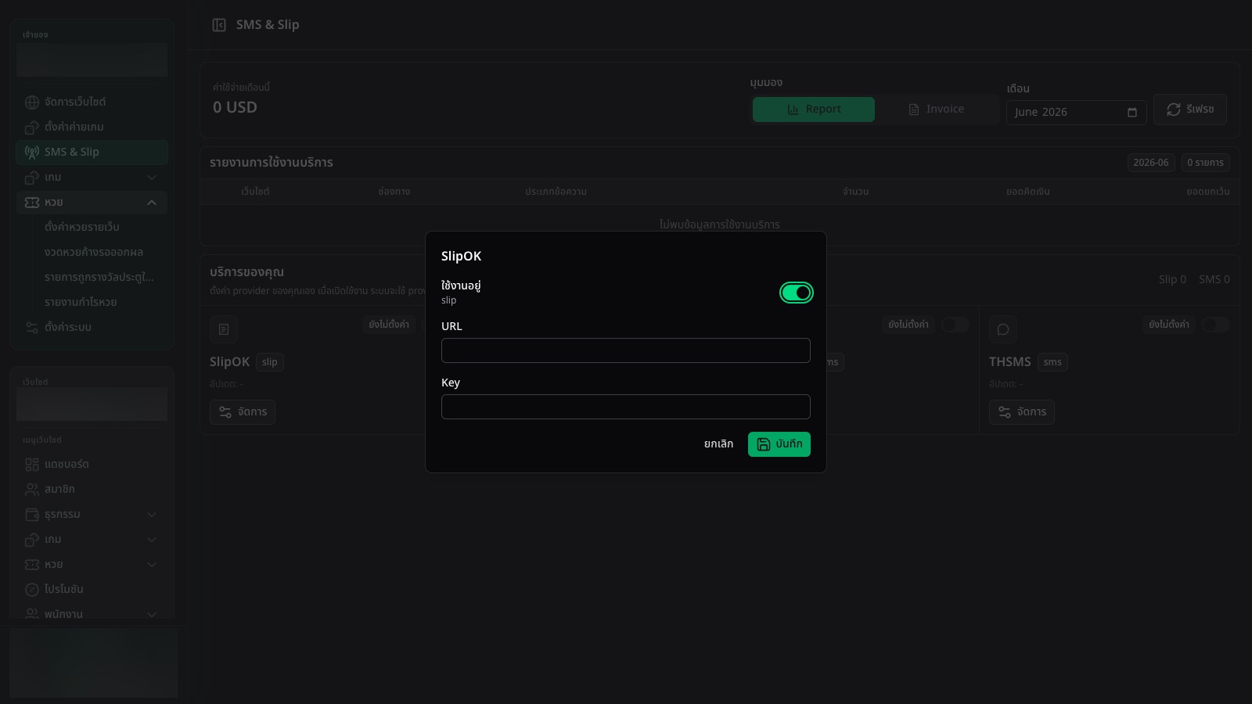This screenshot has height=704, width=1252.
Task: Focus the URL input field
Action: pos(625,350)
